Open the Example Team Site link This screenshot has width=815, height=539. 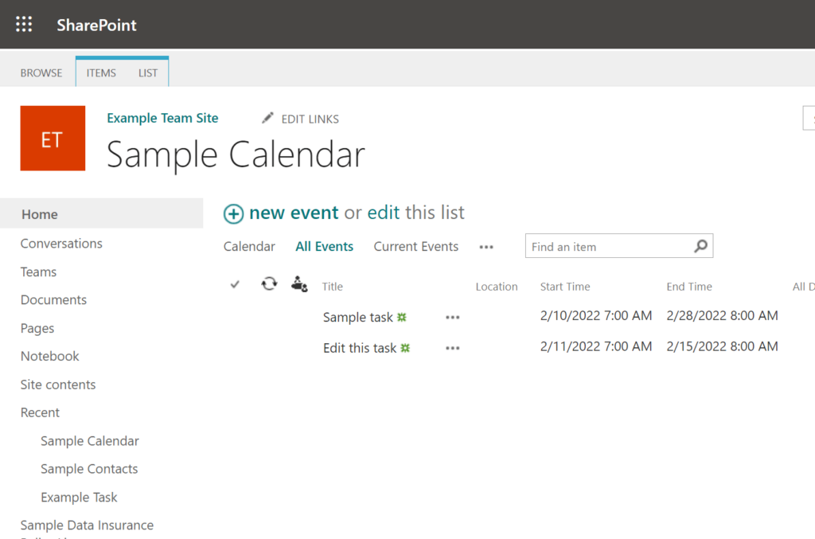coord(162,118)
